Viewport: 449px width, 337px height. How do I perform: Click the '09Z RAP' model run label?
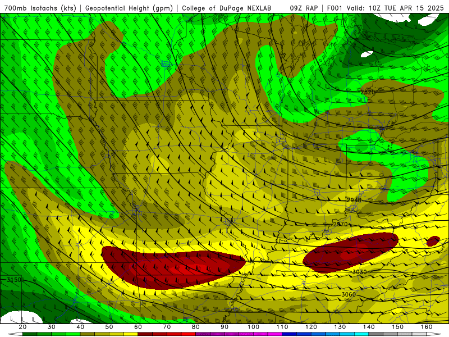[304, 8]
